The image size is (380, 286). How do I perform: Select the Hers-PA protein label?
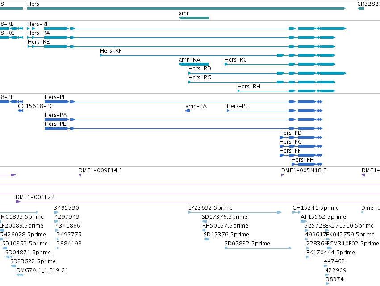[56, 115]
